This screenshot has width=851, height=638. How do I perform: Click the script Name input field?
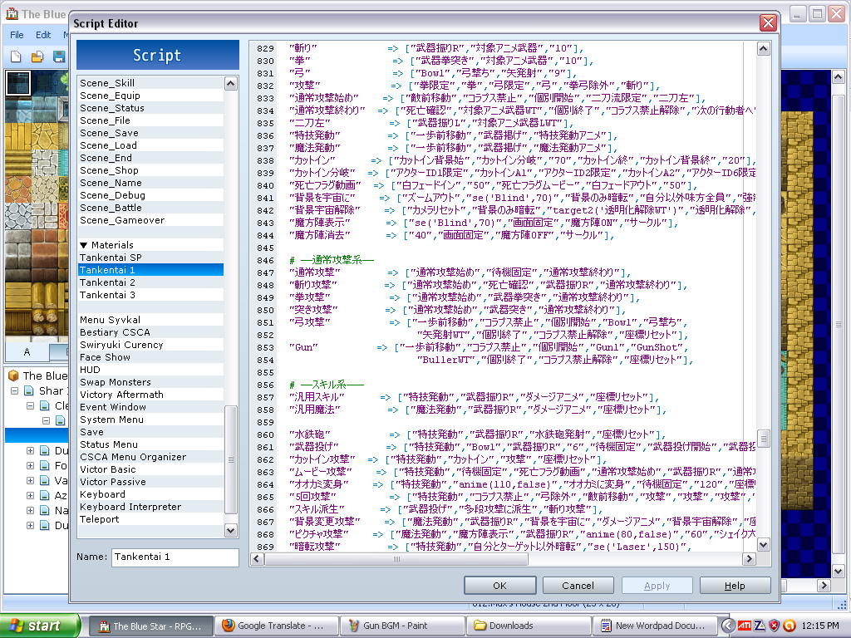(x=175, y=557)
